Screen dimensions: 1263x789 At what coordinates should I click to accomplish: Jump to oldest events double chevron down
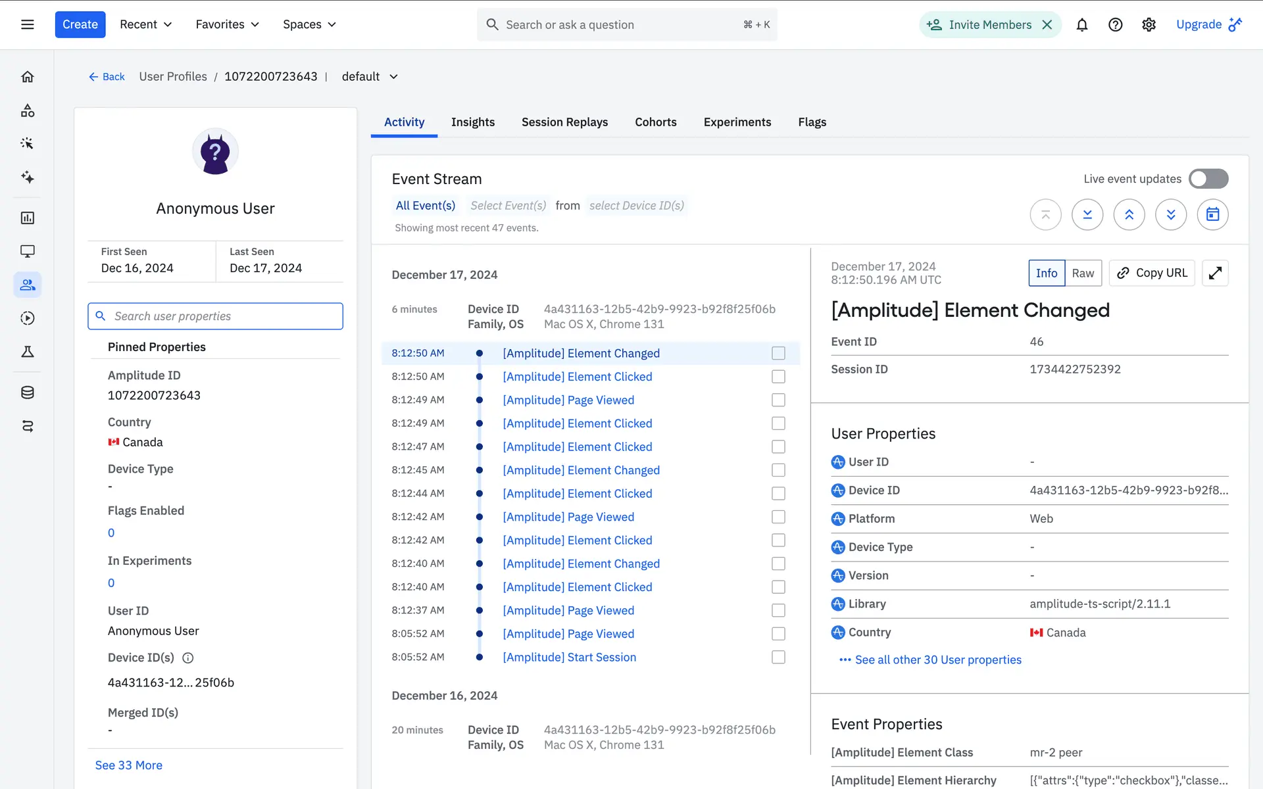tap(1170, 215)
